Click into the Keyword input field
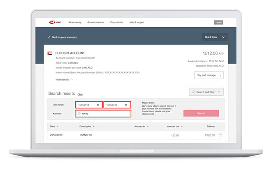The height and width of the screenshot is (174, 269). click(x=103, y=114)
